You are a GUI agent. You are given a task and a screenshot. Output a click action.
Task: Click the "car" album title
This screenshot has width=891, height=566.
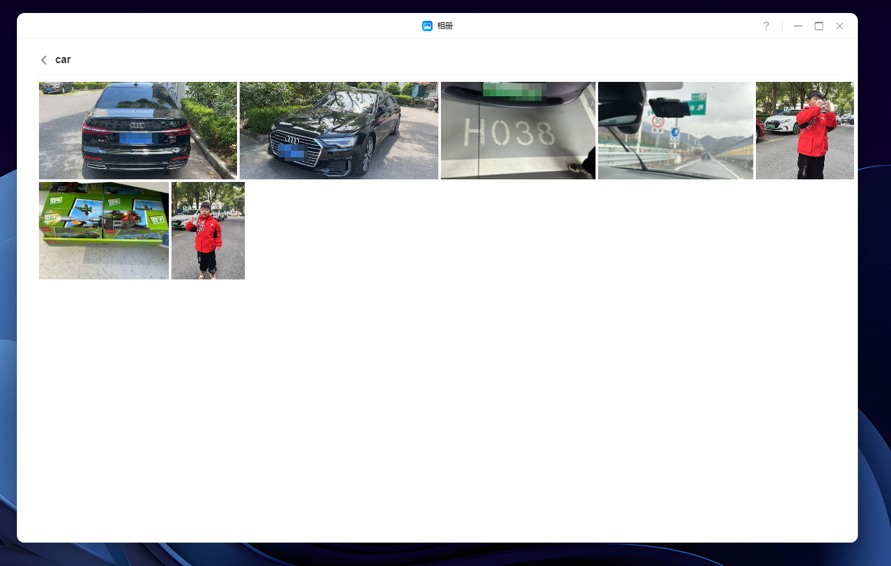coord(63,60)
